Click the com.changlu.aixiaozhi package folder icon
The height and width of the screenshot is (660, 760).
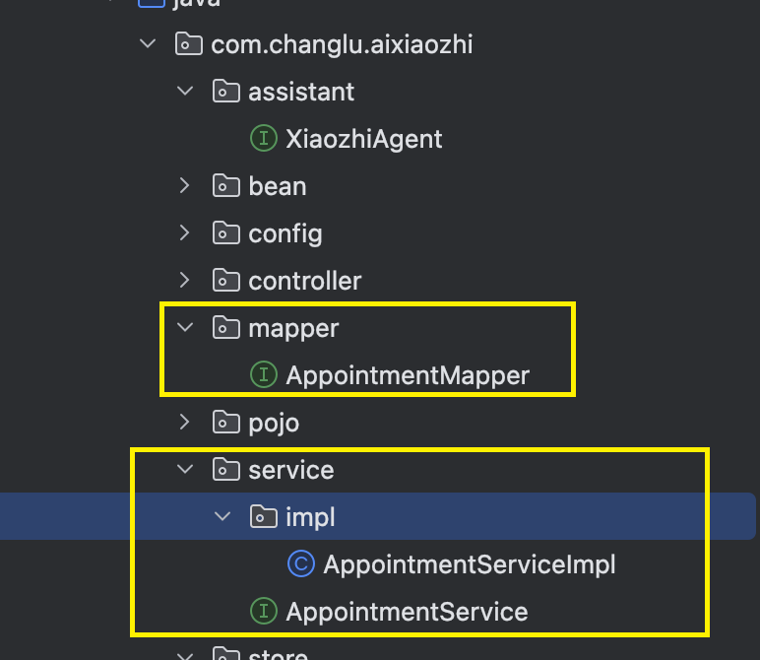pyautogui.click(x=189, y=44)
